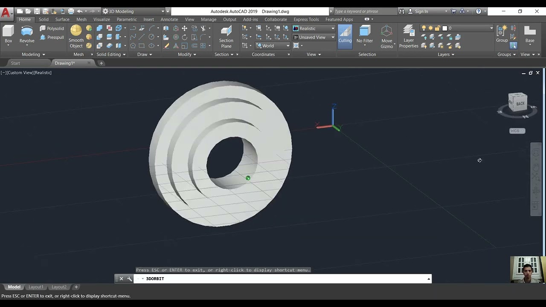
Task: Select the Circle draw tool
Action: (x=151, y=37)
